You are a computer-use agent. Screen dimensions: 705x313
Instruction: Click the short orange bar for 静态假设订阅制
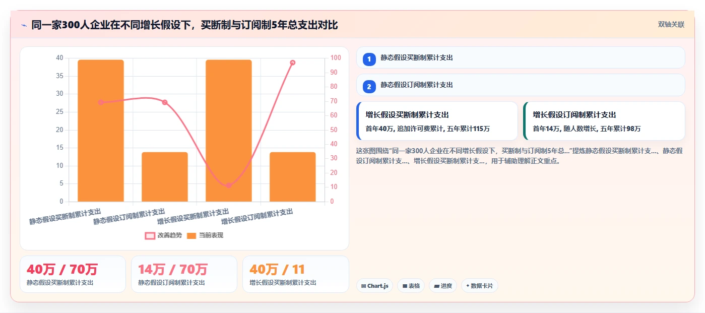[165, 177]
